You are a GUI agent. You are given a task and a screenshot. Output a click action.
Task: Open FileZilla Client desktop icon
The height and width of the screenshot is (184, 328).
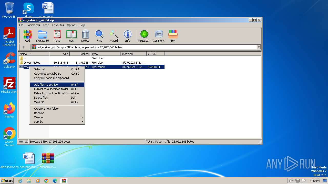point(9,85)
